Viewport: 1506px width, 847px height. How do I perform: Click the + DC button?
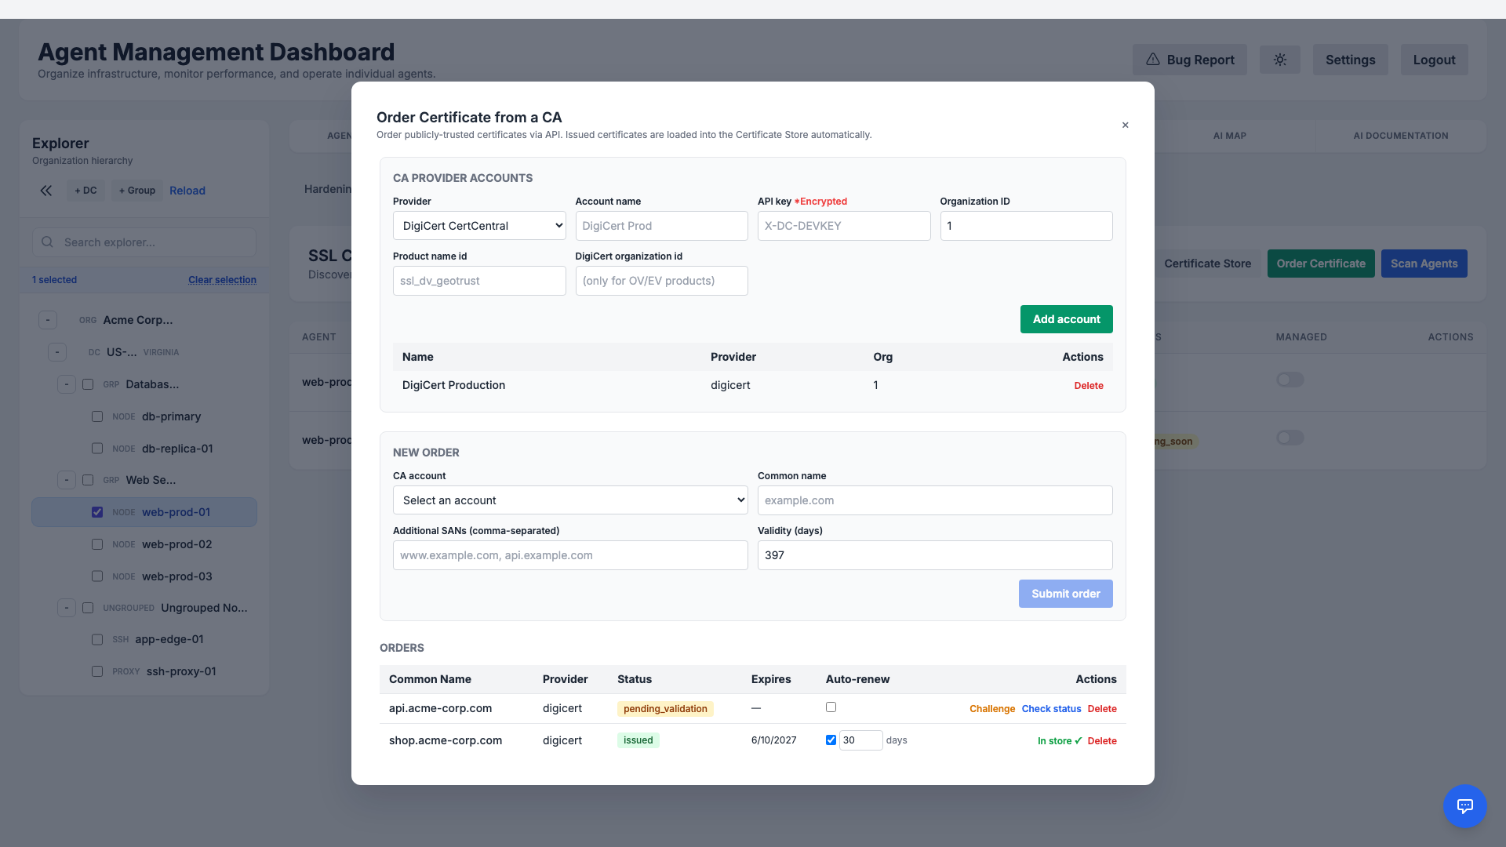[x=85, y=191]
